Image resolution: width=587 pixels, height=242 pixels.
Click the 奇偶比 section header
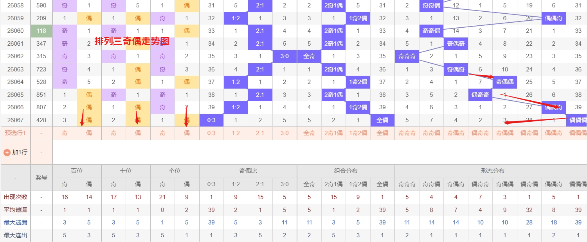pos(247,171)
